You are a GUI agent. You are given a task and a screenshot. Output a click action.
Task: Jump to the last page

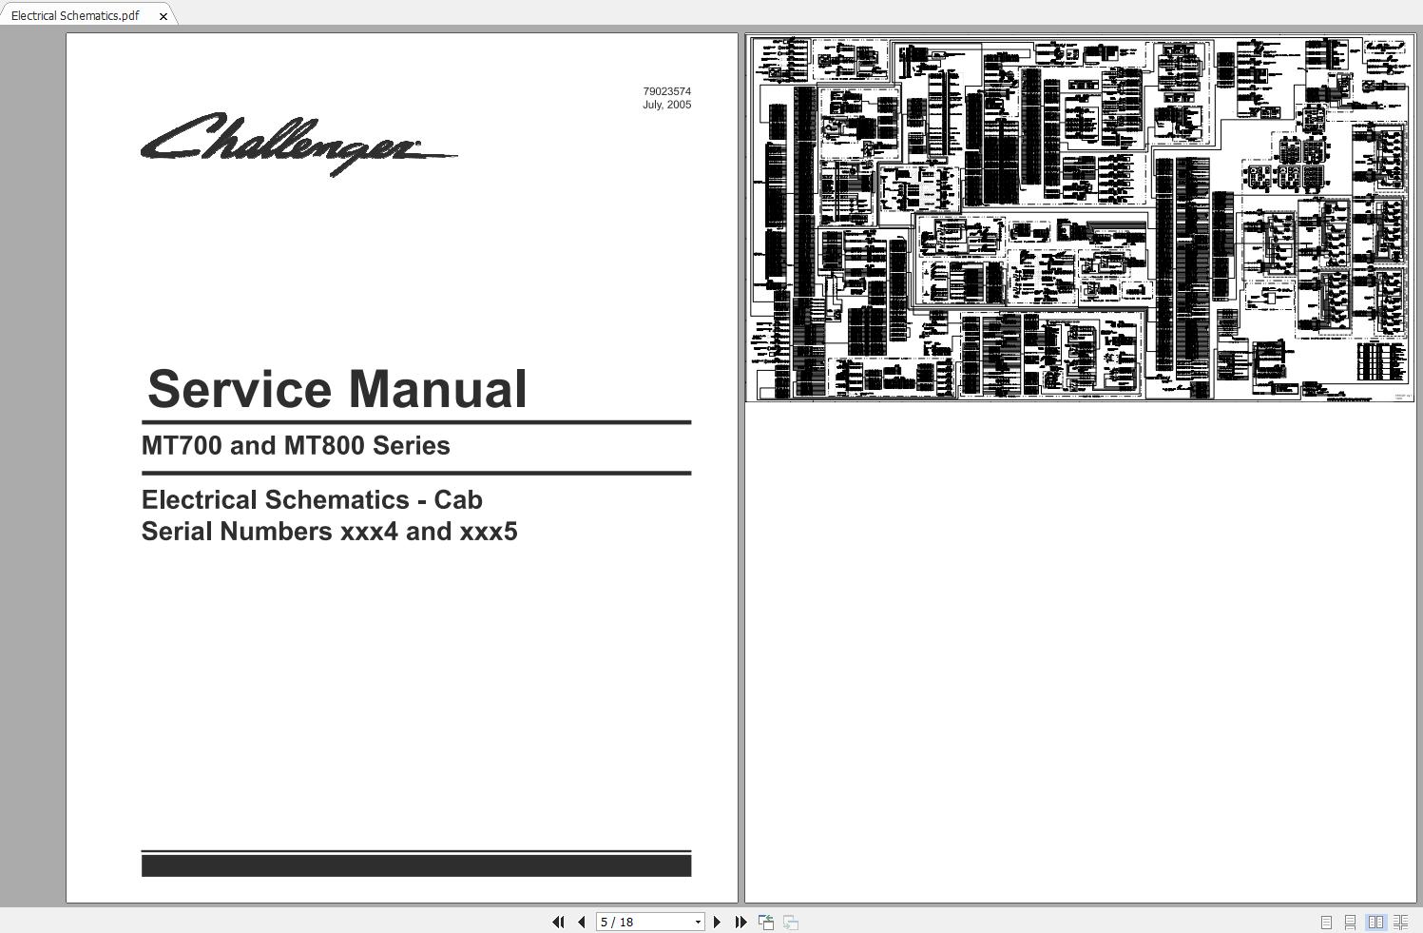[740, 922]
